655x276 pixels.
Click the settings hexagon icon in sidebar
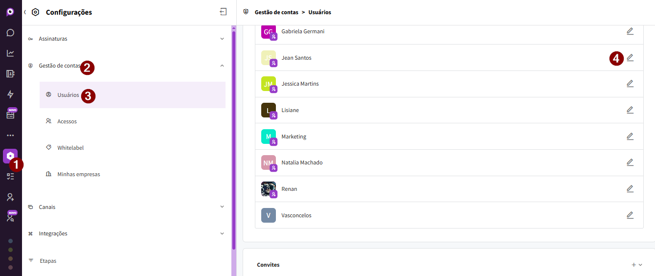coord(10,156)
